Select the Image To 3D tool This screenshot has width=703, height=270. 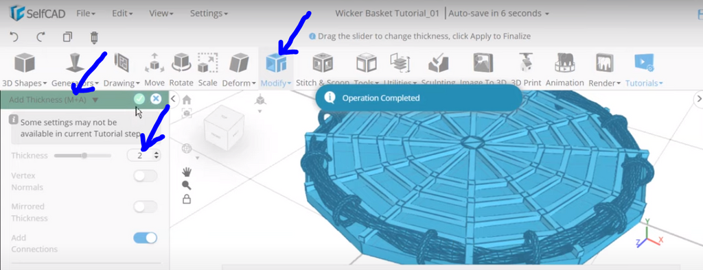483,69
